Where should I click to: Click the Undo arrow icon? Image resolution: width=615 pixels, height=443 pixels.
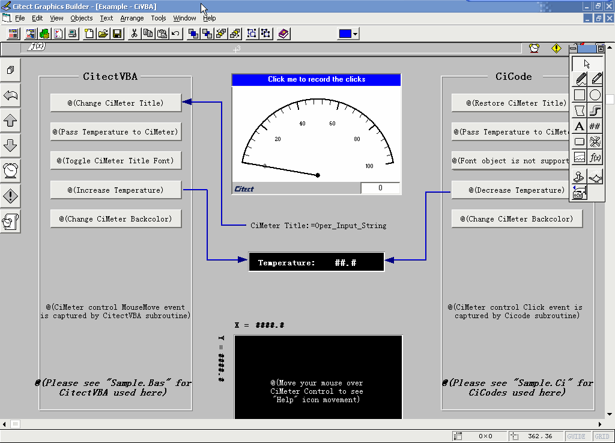pos(175,34)
